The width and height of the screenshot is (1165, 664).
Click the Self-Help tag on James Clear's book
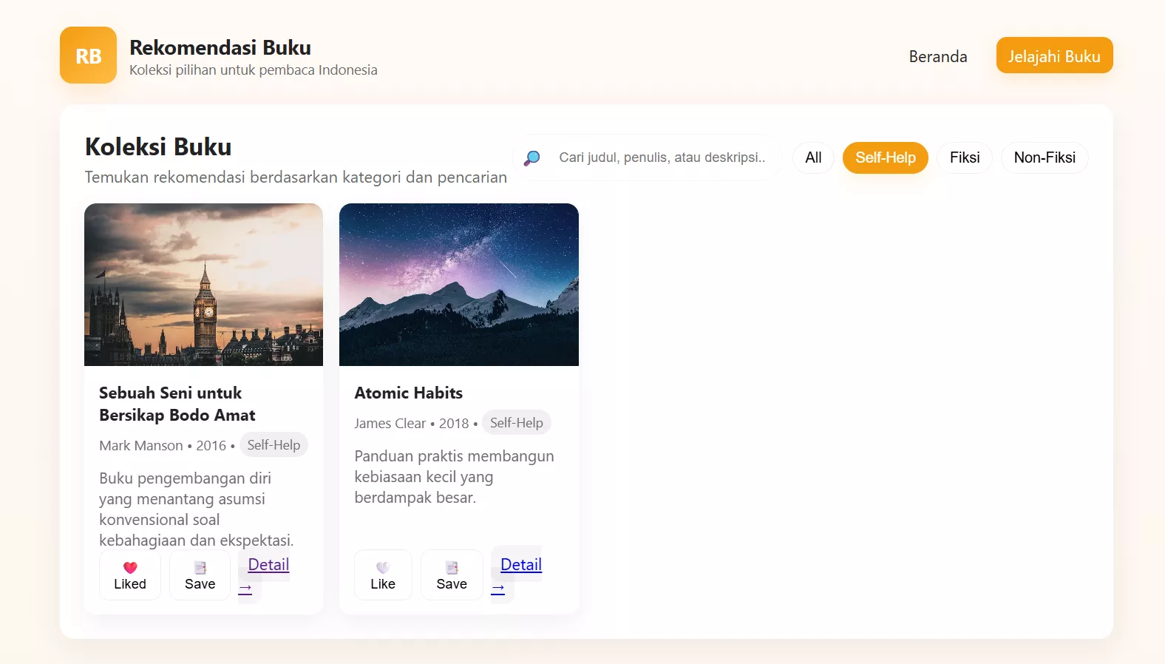517,423
